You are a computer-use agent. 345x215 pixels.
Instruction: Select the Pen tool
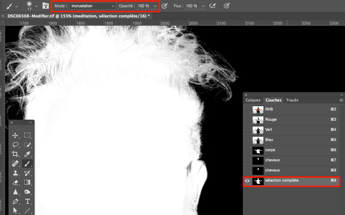tap(15, 201)
